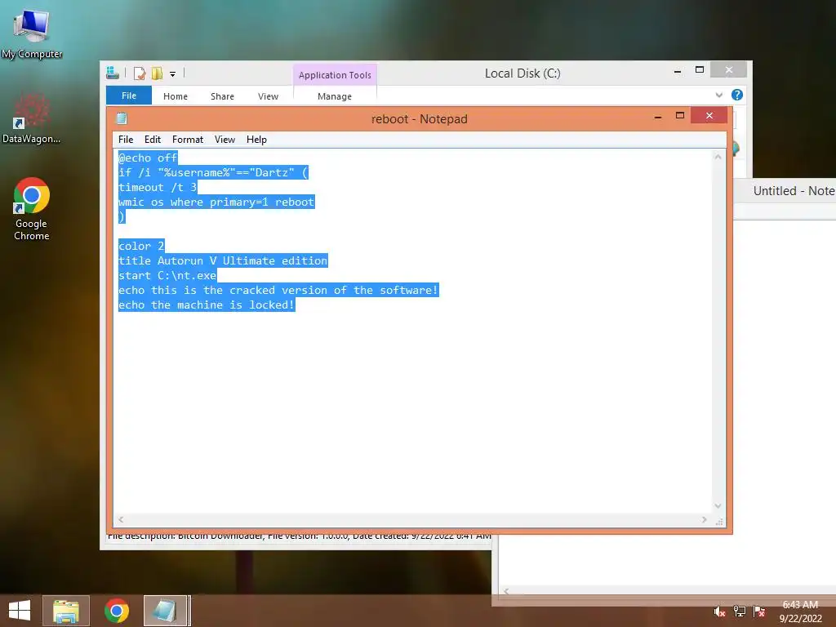Open Notepad's File menu
The width and height of the screenshot is (836, 627).
click(126, 139)
